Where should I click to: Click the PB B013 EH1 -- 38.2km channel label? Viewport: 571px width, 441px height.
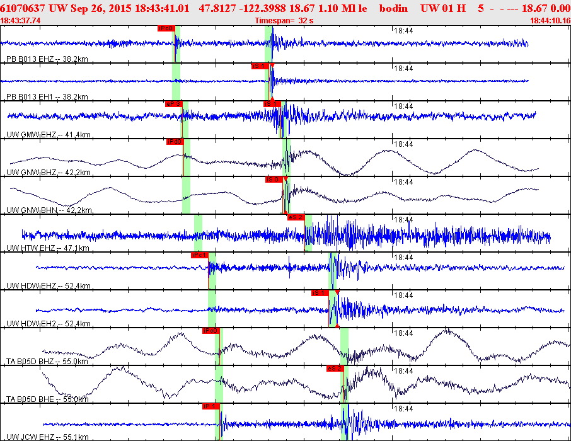47,97
